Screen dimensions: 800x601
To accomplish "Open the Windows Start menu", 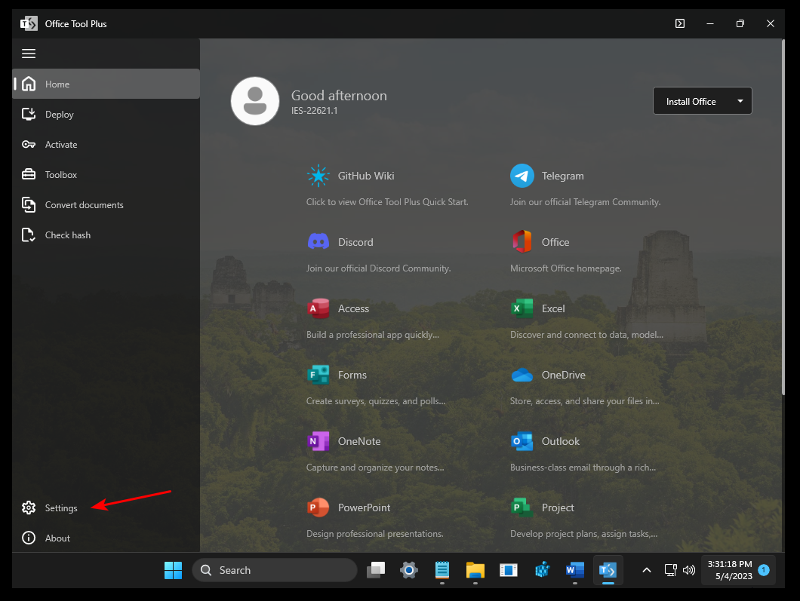I will [x=173, y=570].
